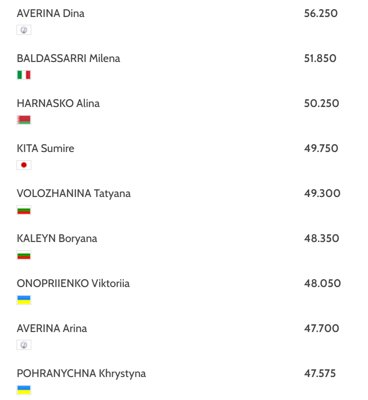Image resolution: width=368 pixels, height=400 pixels.
Task: Click the Ukrainian flag under POHRANYCHNA Khrystyna
Action: pyautogui.click(x=24, y=390)
